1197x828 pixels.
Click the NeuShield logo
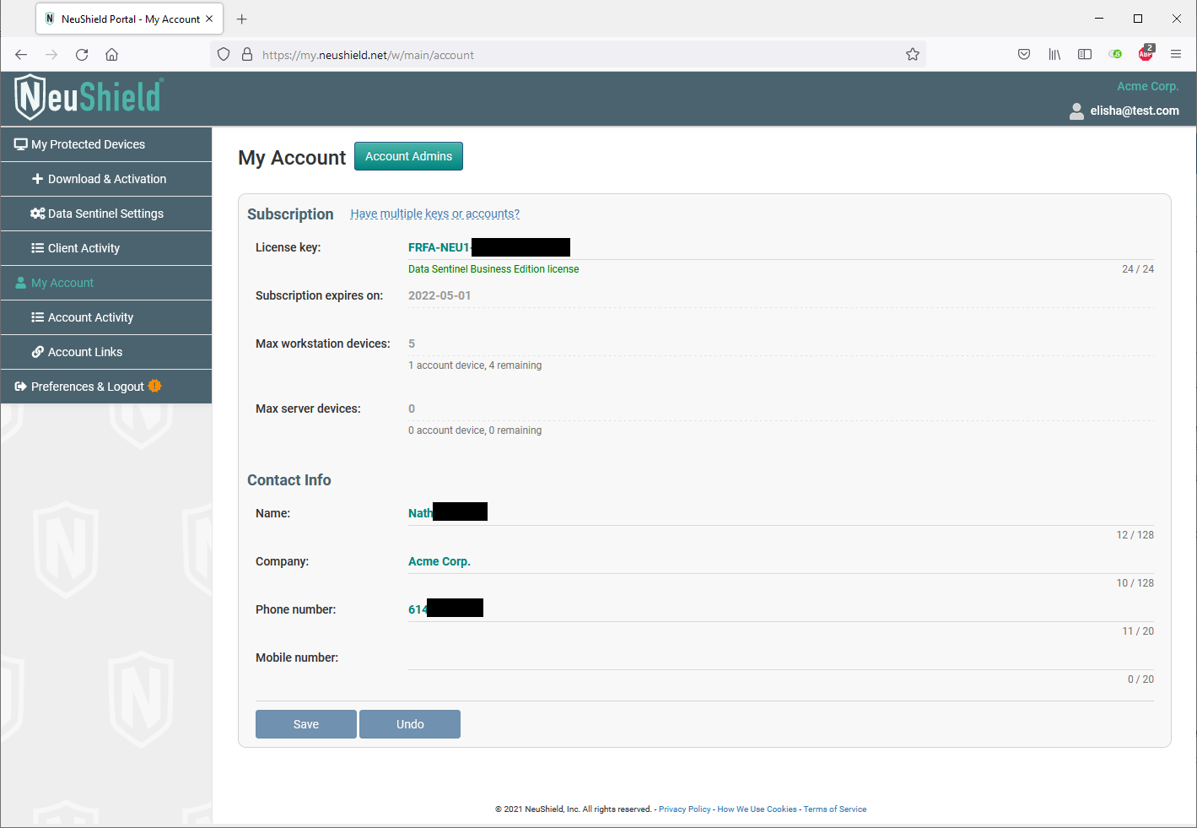pos(89,97)
